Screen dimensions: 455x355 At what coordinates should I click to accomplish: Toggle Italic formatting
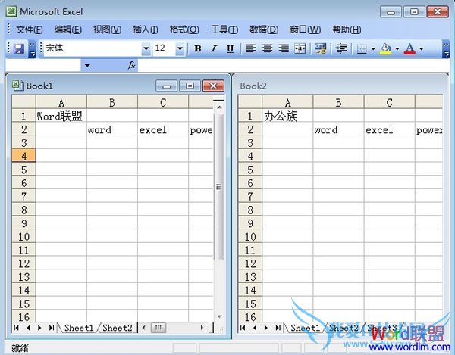click(x=214, y=48)
